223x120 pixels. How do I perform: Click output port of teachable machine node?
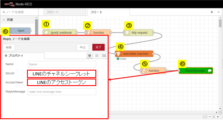click(153, 54)
